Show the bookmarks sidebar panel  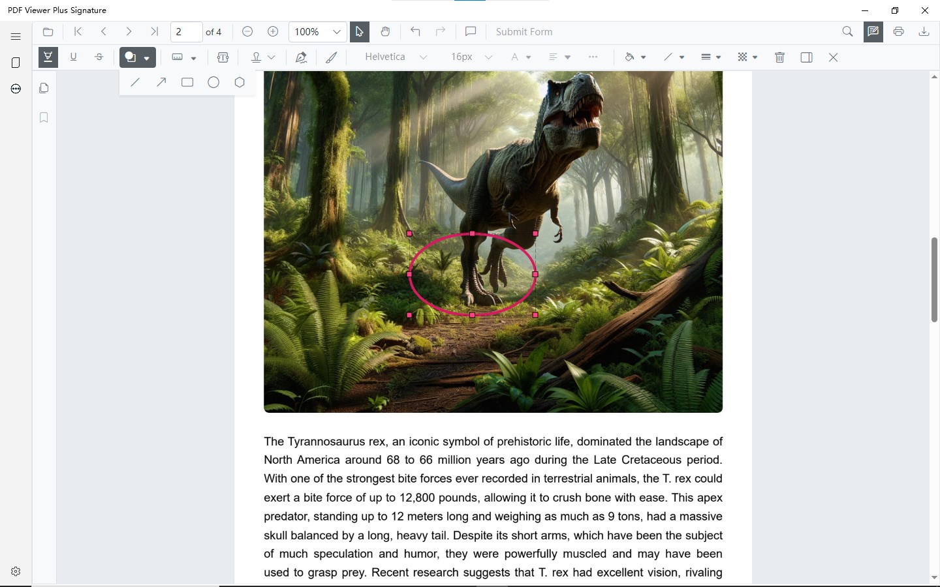(x=44, y=117)
